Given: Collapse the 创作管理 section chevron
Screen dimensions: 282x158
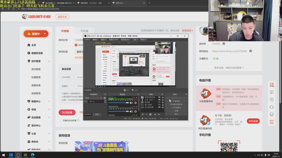Looking at the screenshot, I should pos(49,61).
